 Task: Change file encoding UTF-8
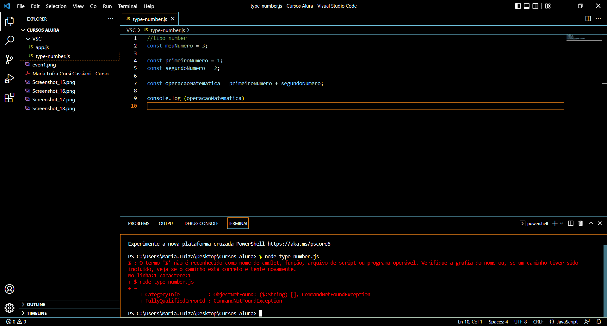(x=520, y=322)
